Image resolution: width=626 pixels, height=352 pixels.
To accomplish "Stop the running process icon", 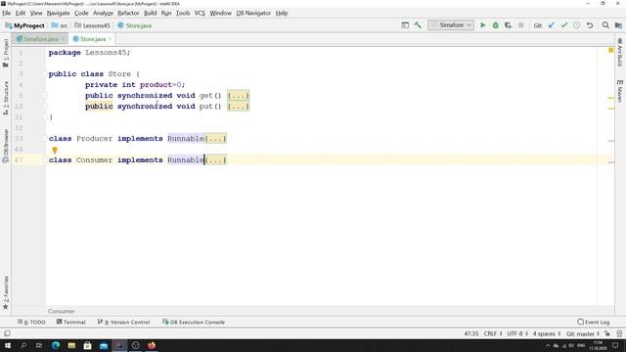I will [520, 25].
